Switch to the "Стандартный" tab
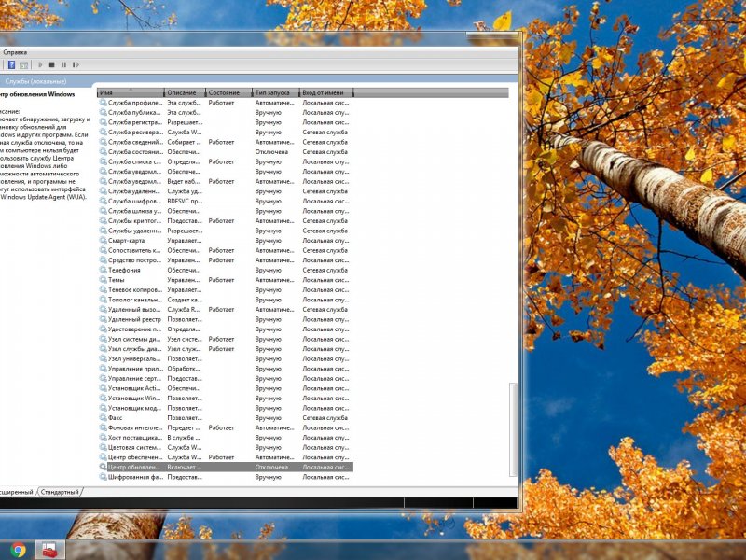The height and width of the screenshot is (560, 746). (x=60, y=492)
